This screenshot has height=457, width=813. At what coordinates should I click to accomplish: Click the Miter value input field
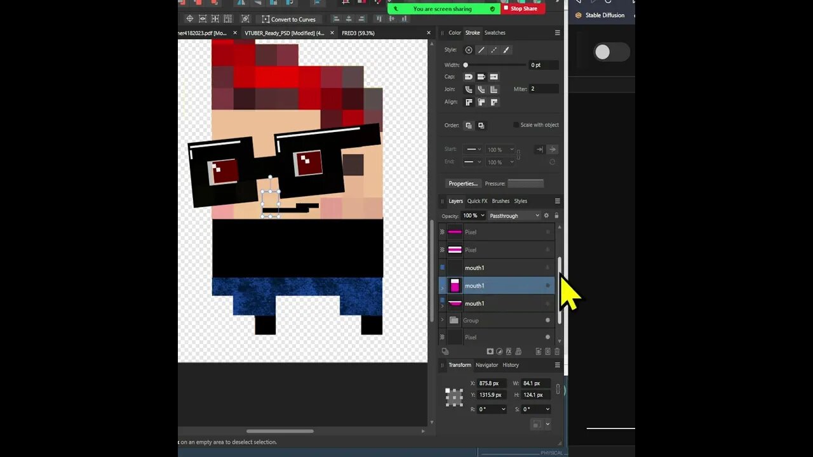pos(544,89)
